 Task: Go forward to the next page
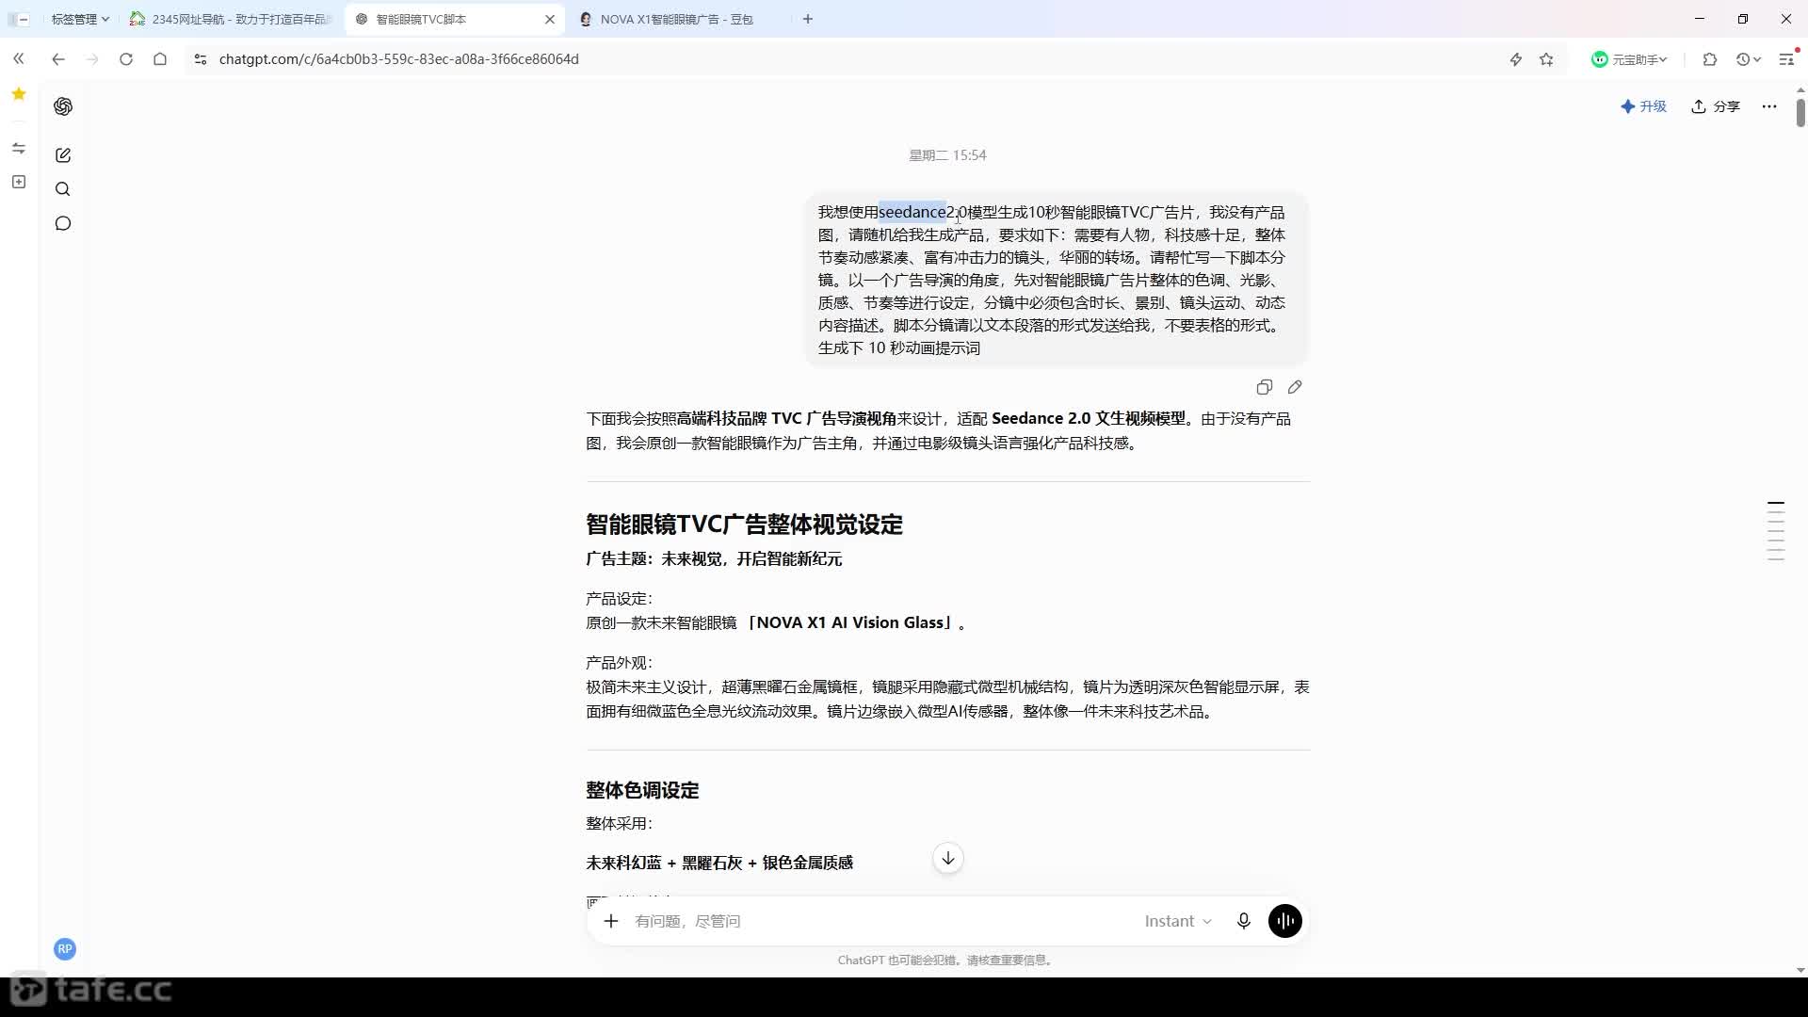(91, 59)
